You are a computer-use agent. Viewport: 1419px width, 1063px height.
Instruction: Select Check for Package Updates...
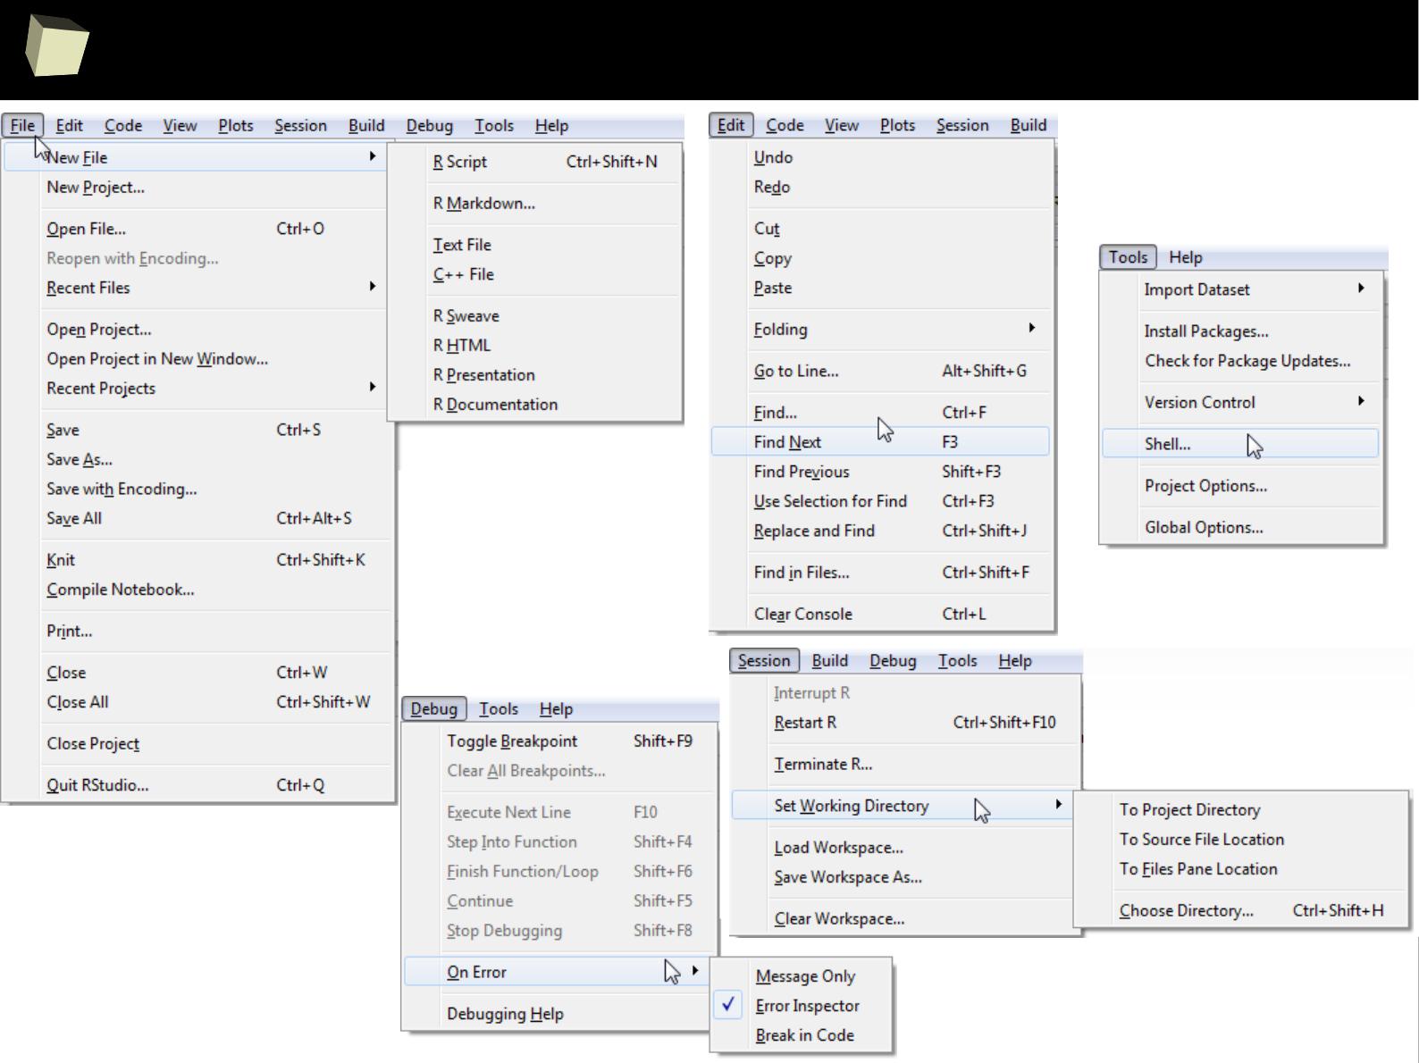click(x=1247, y=361)
